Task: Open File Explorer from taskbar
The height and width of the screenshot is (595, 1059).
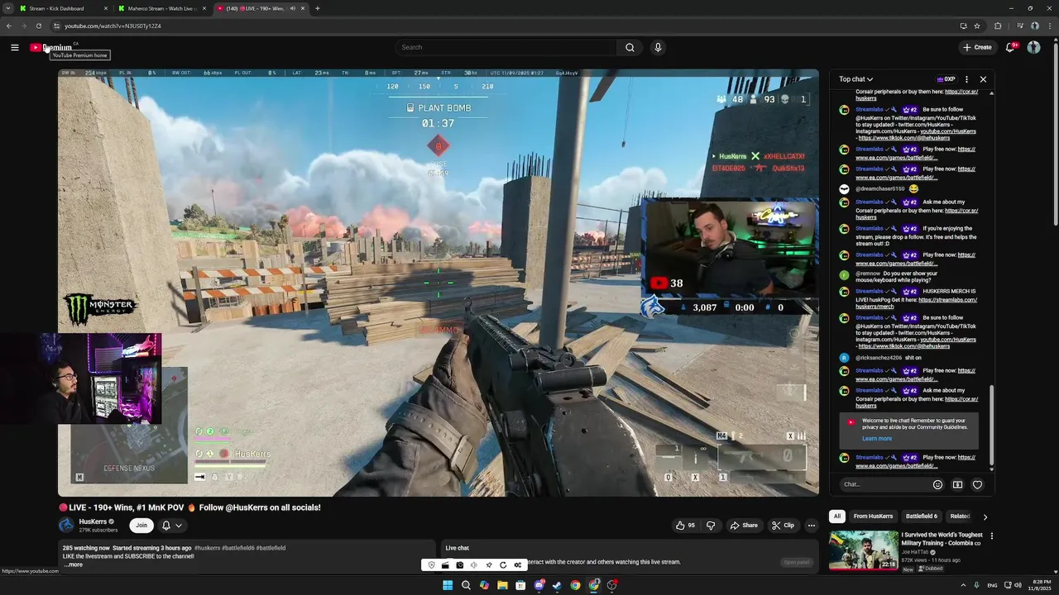Action: click(x=502, y=585)
